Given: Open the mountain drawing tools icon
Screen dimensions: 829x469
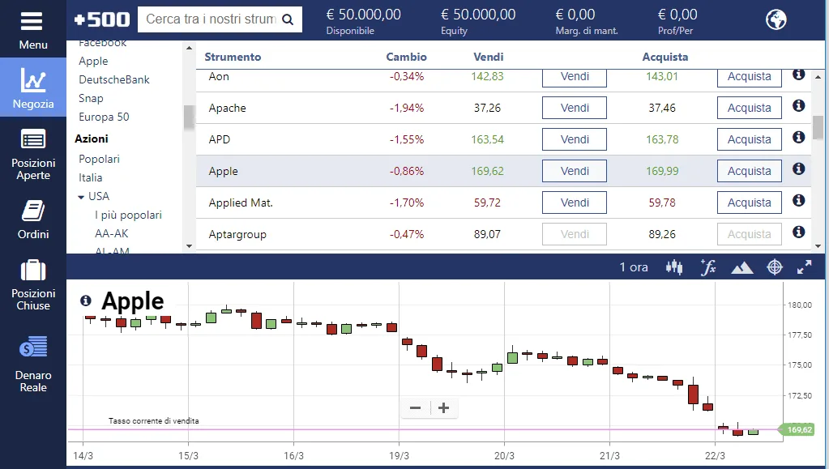Looking at the screenshot, I should [741, 268].
